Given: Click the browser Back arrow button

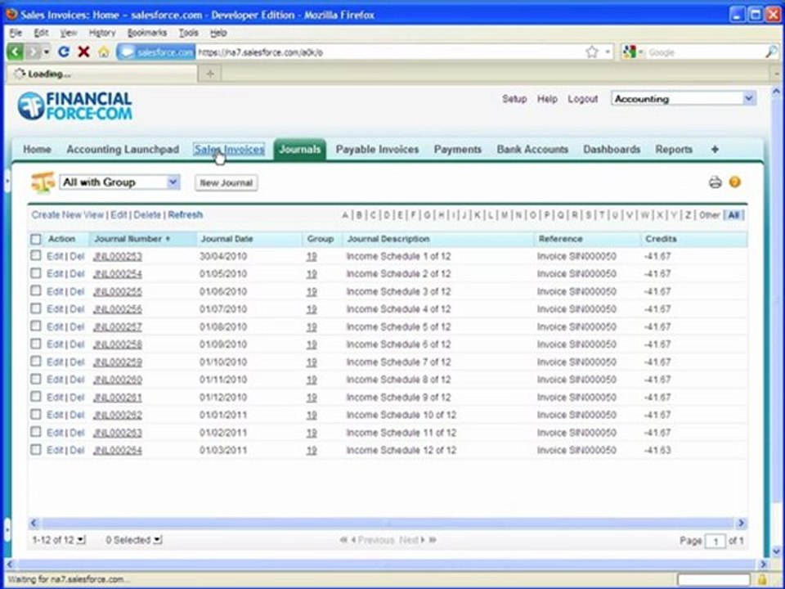Looking at the screenshot, I should [15, 52].
